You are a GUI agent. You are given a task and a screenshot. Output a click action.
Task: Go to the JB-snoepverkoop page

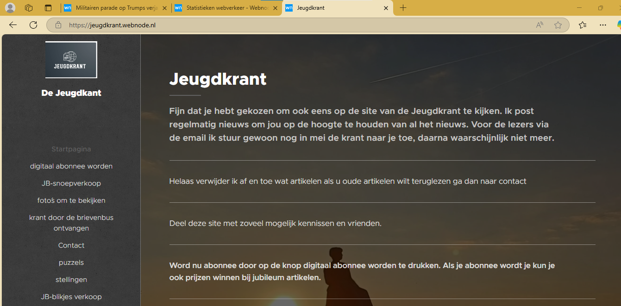point(71,183)
